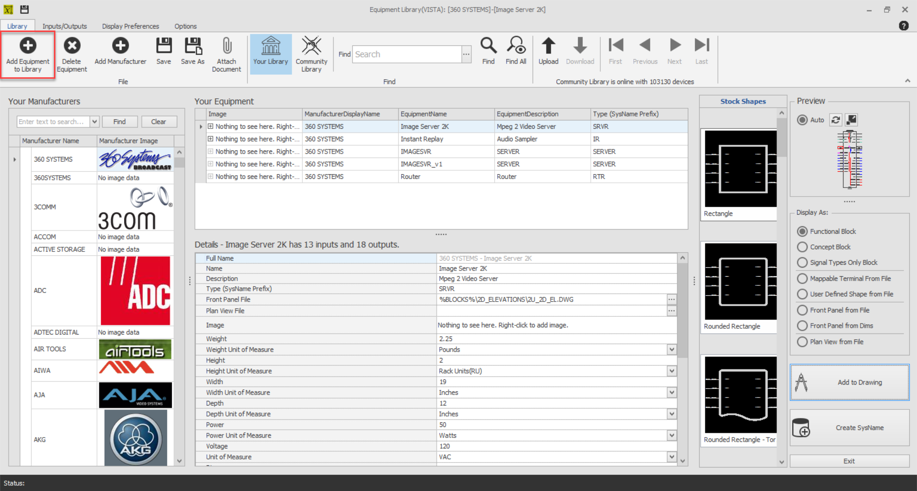Image resolution: width=917 pixels, height=491 pixels.
Task: Click the Search input field
Action: tap(407, 54)
